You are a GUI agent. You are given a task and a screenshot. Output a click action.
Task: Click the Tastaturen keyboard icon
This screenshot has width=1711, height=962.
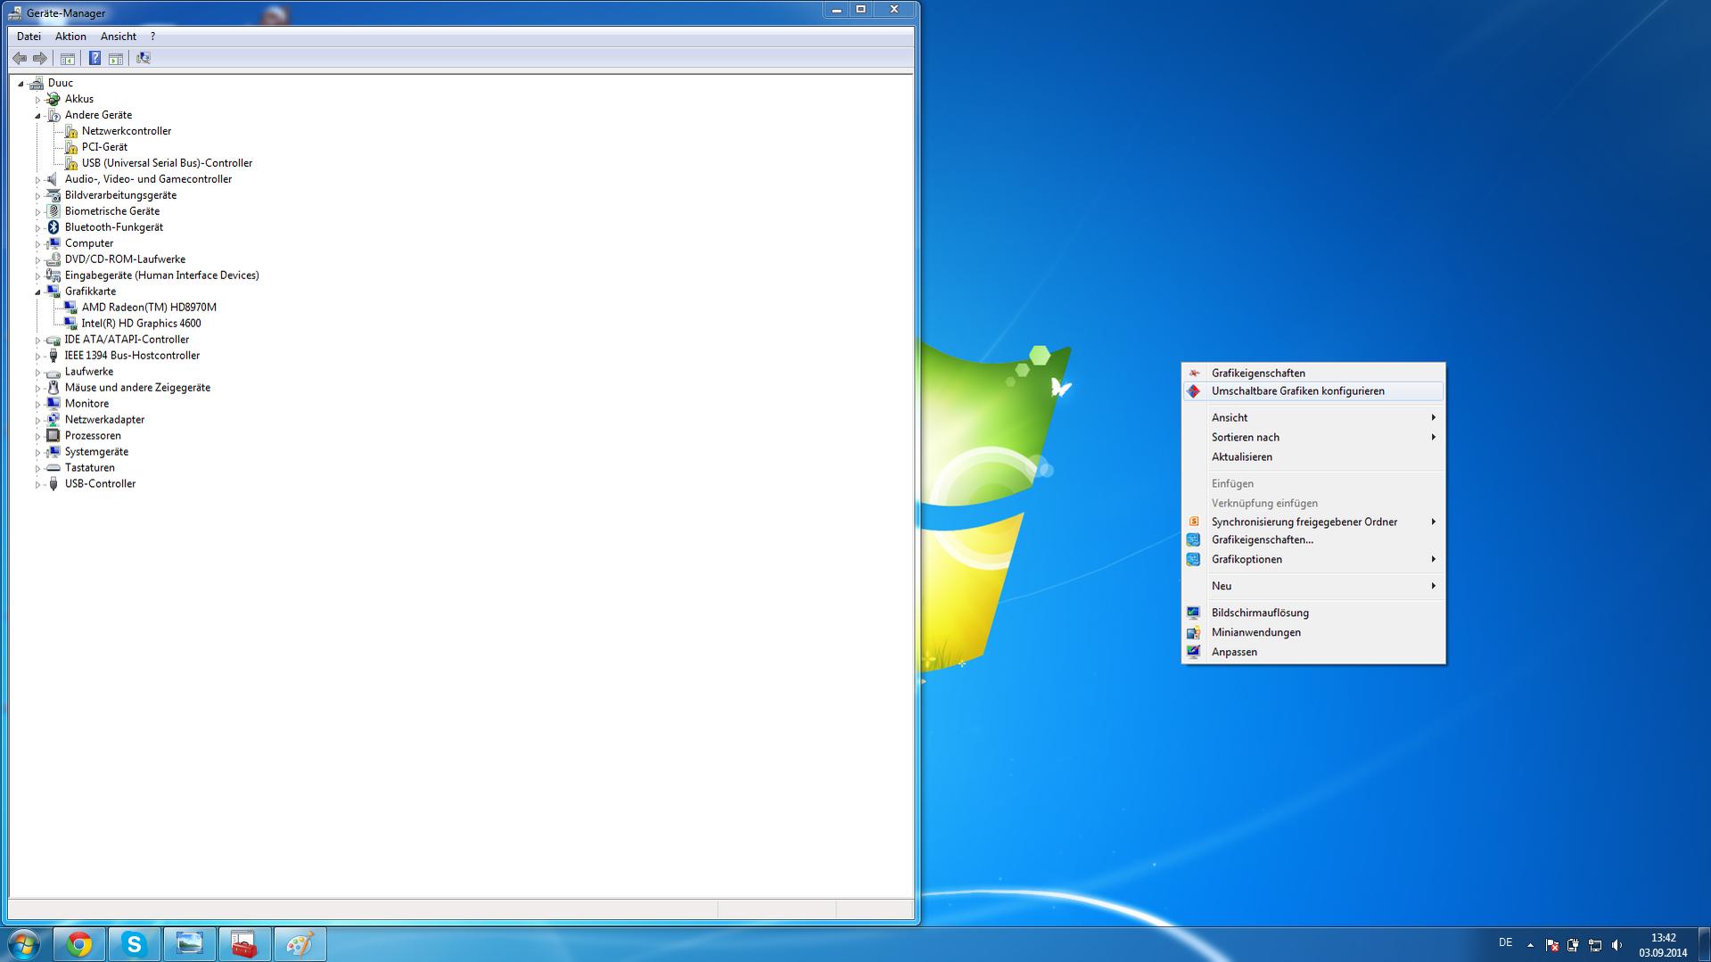coord(53,468)
